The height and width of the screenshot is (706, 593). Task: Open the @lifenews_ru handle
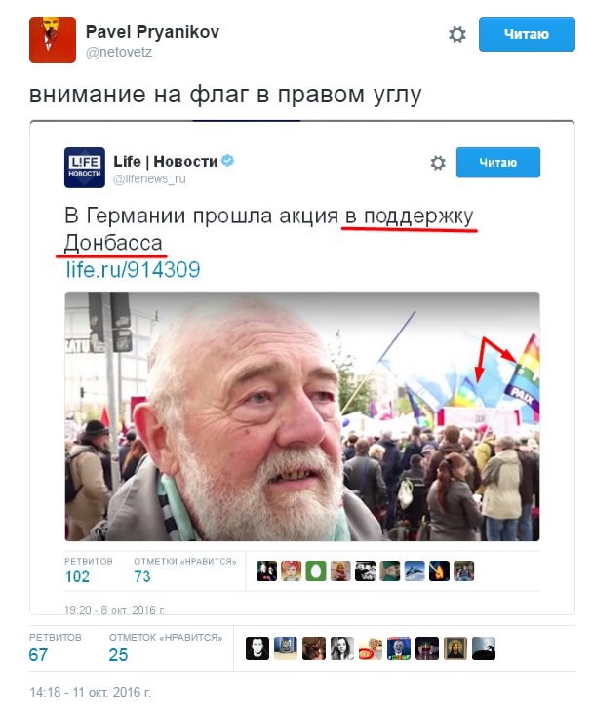pyautogui.click(x=149, y=179)
